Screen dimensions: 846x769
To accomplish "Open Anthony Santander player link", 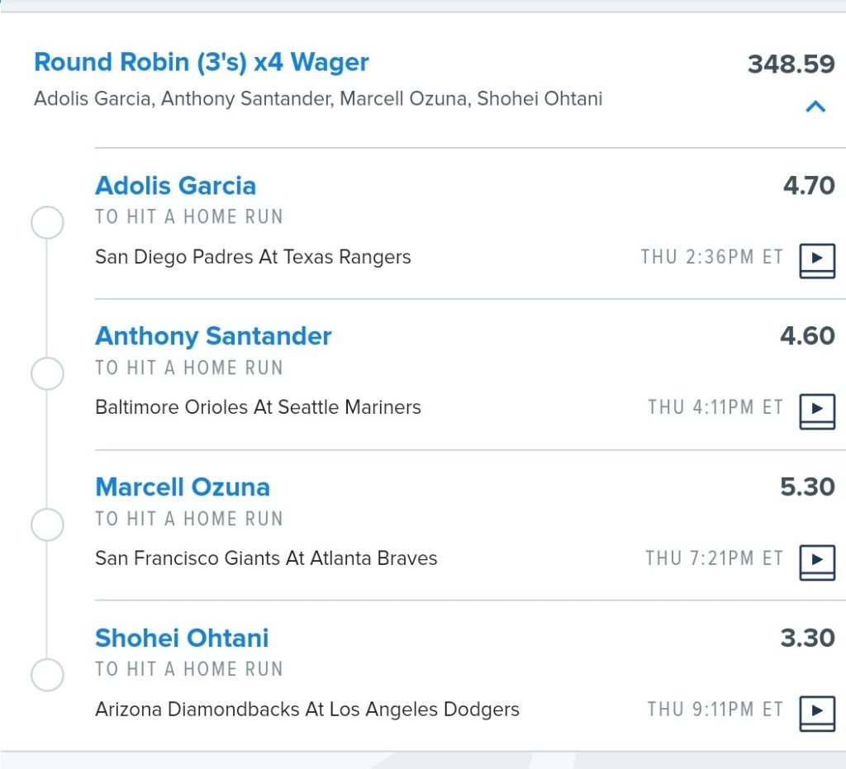I will [x=213, y=336].
